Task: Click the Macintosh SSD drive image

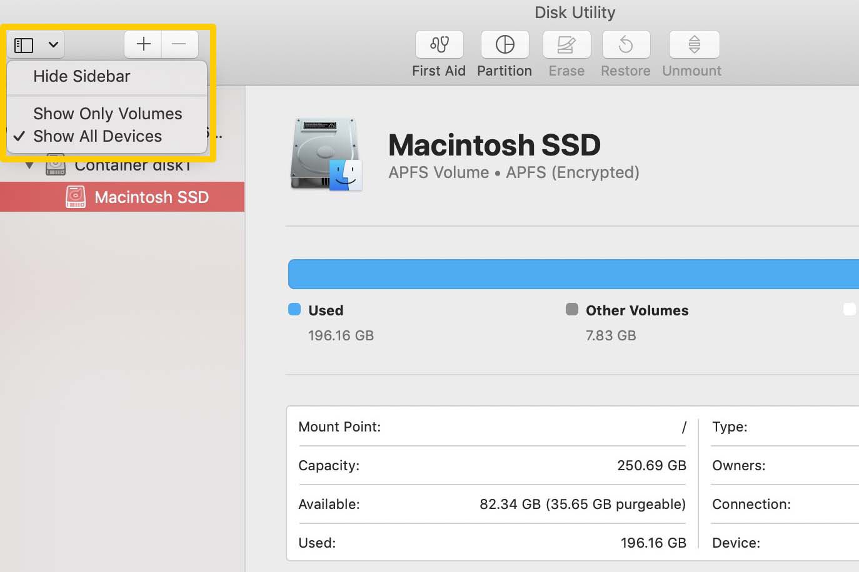Action: pos(326,154)
